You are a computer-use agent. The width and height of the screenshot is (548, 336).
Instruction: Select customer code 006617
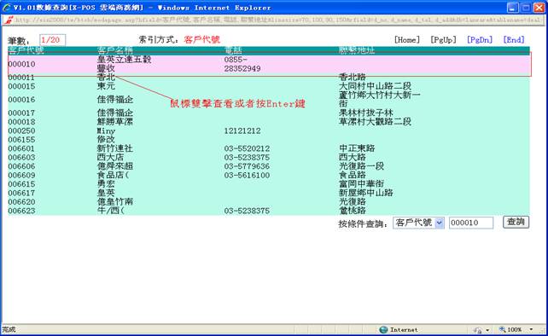pos(21,193)
